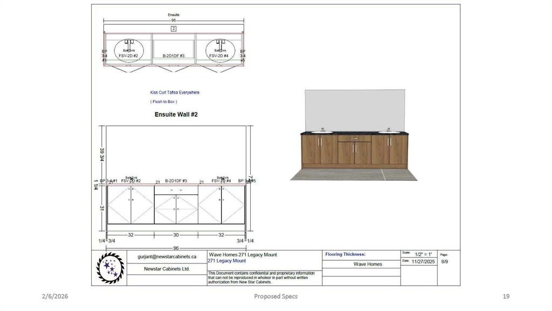The width and height of the screenshot is (552, 311).
Task: Click 'Kiss Curl Tafisa Everywhere' note
Action: click(175, 92)
